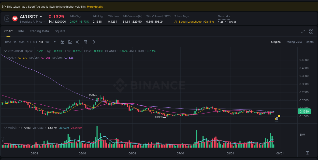Toggle AI/USDT as a favorite pair

click(x=7, y=18)
